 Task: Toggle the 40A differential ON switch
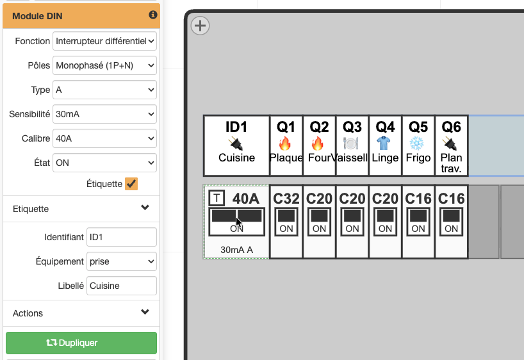click(236, 222)
